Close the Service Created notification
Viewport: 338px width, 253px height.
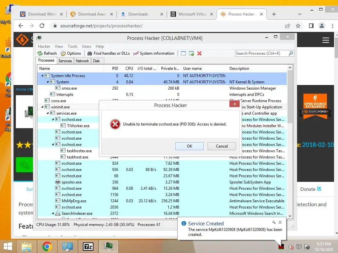pyautogui.click(x=280, y=222)
